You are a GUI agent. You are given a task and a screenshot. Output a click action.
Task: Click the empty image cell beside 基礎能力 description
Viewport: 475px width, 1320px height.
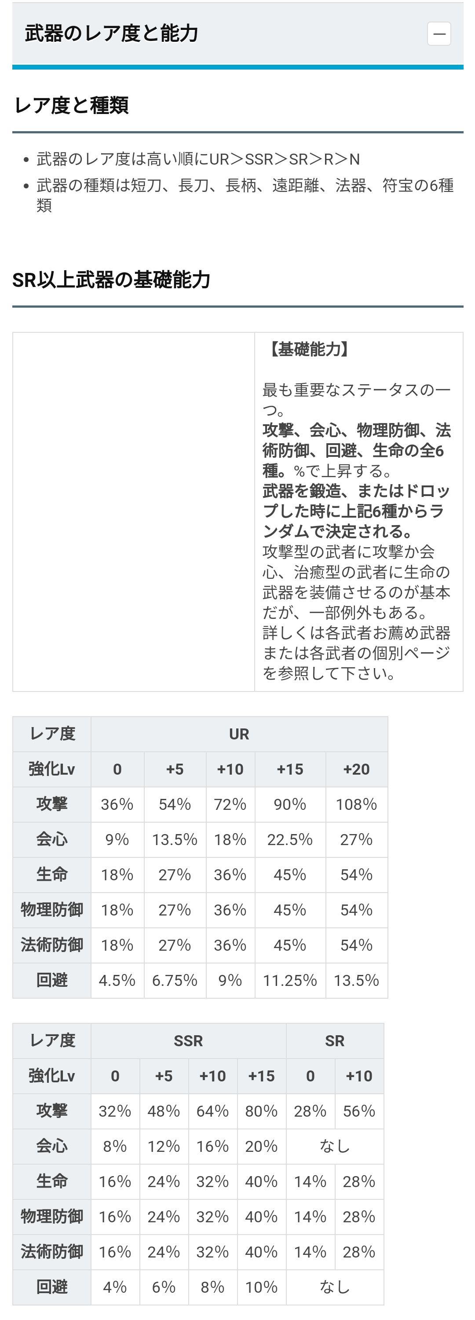[x=134, y=511]
